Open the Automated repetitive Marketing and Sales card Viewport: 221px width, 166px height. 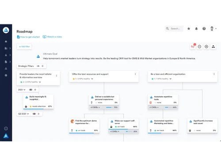[x=163, y=126]
